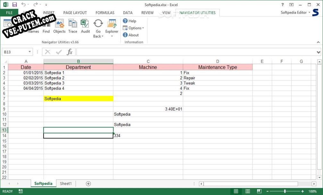Image resolution: width=323 pixels, height=195 pixels.
Task: Open the Names navigator tool
Action: point(33,31)
